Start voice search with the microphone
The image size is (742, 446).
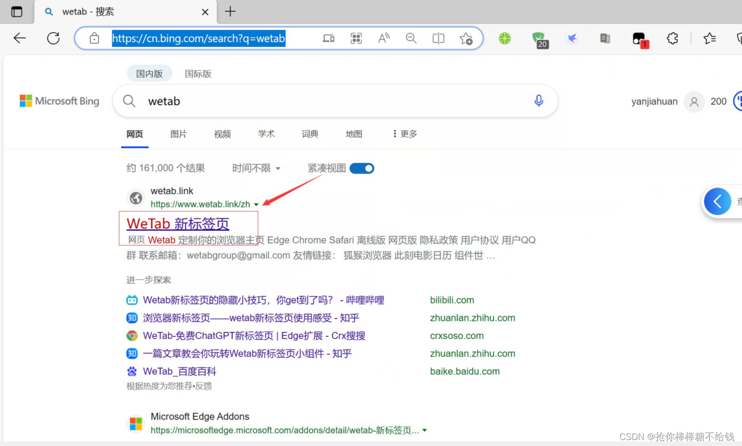(x=539, y=101)
